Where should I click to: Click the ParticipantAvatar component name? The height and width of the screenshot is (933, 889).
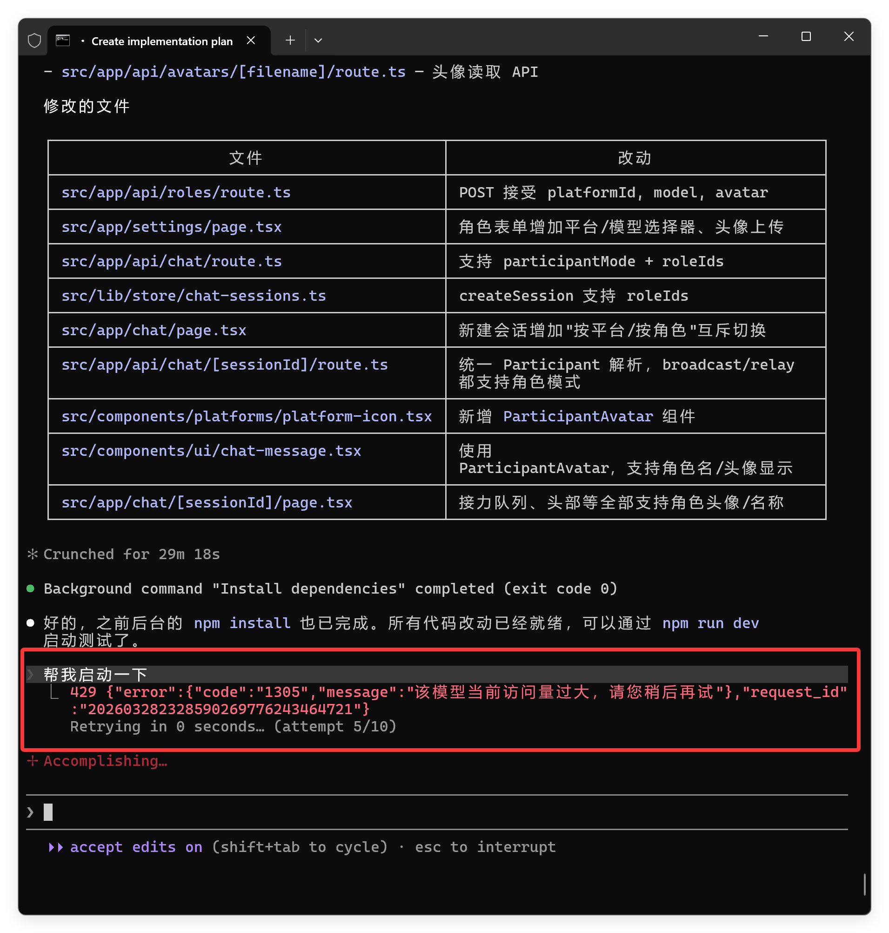[x=578, y=417]
